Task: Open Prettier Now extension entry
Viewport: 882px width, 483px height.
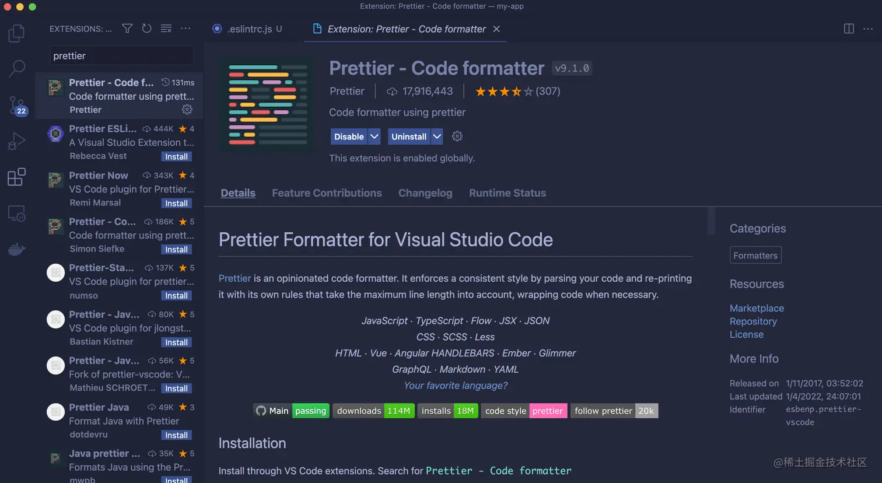Action: [119, 188]
